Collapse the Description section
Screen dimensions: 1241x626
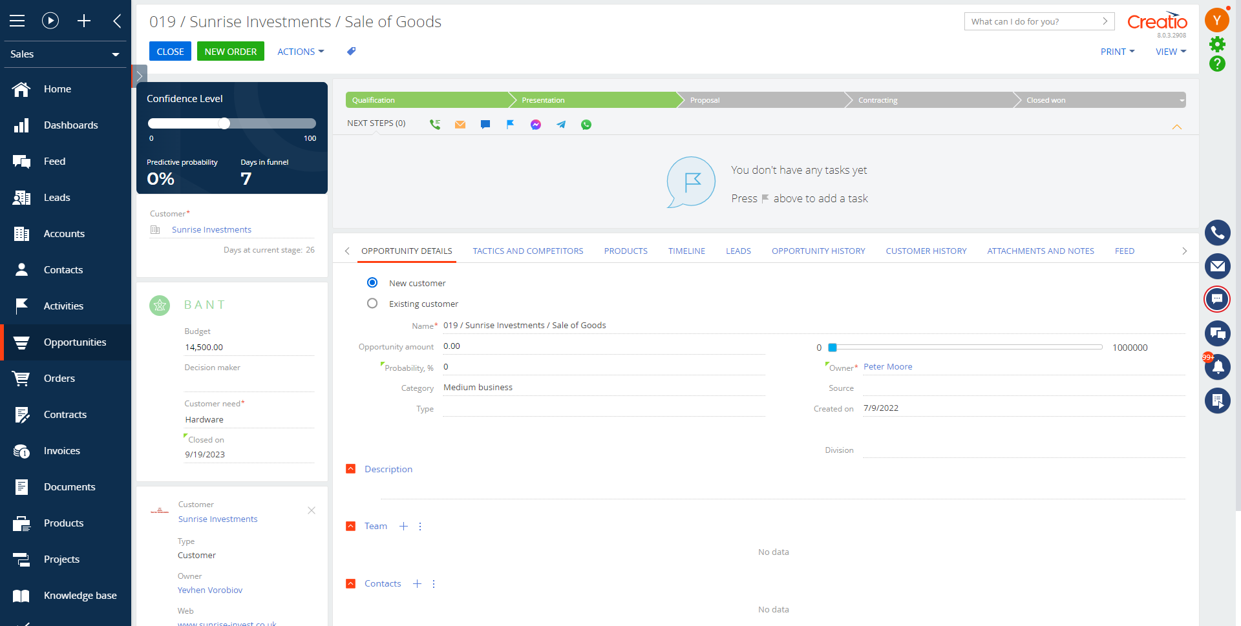(x=351, y=469)
